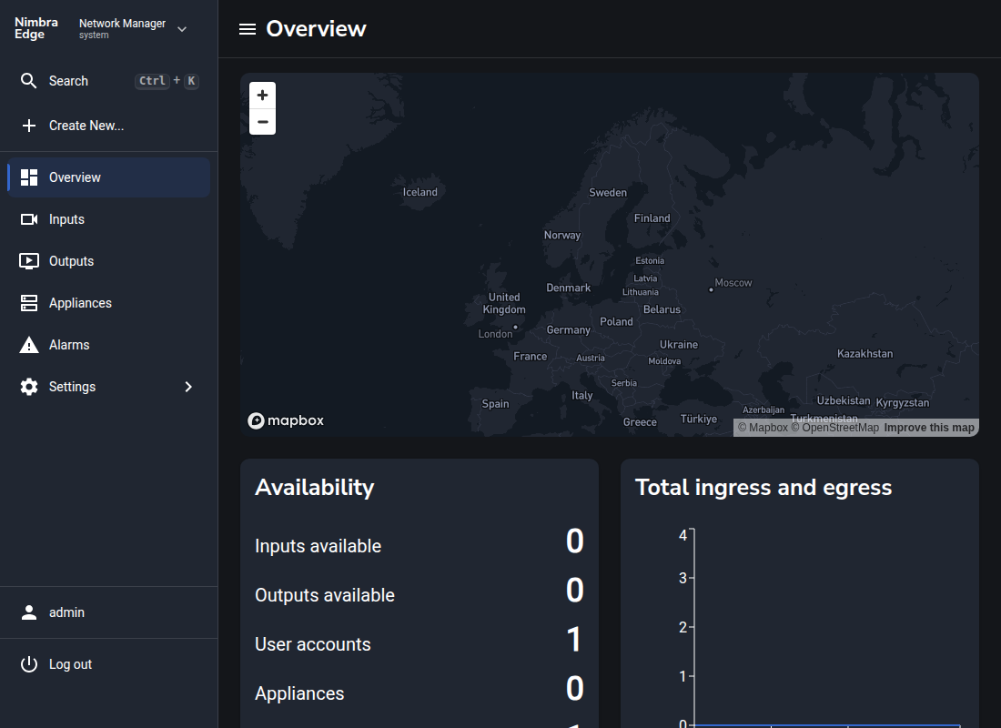Click the Create New... label
Viewport: 1001px width, 728px height.
86,126
